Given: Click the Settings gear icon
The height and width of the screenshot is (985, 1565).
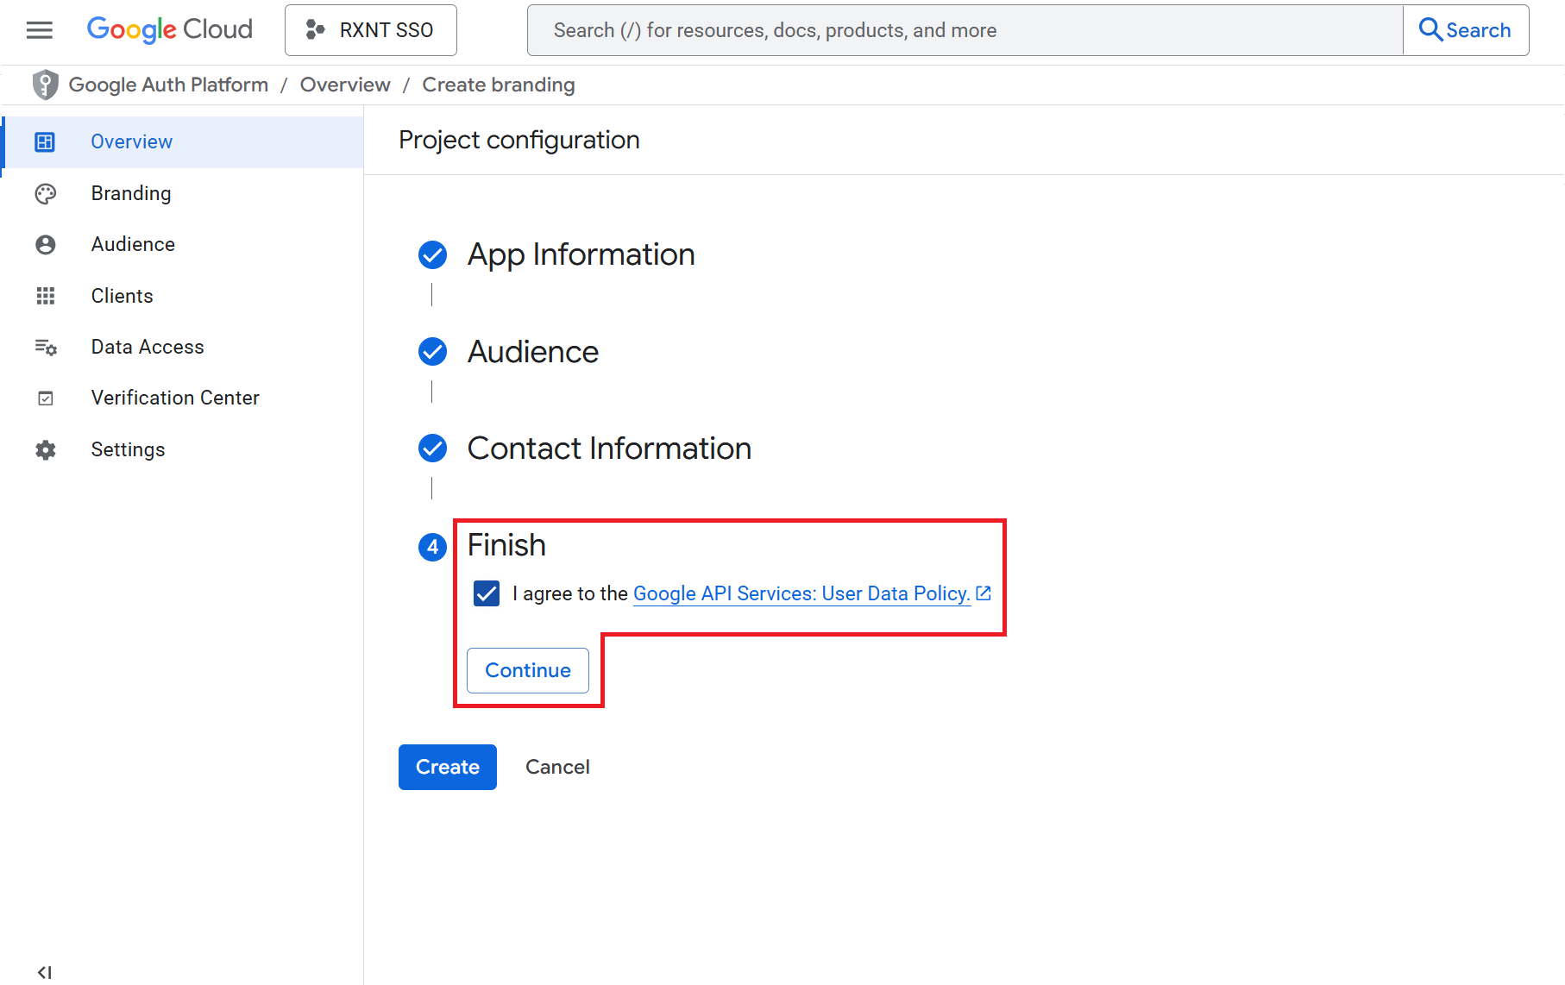Looking at the screenshot, I should (x=46, y=449).
